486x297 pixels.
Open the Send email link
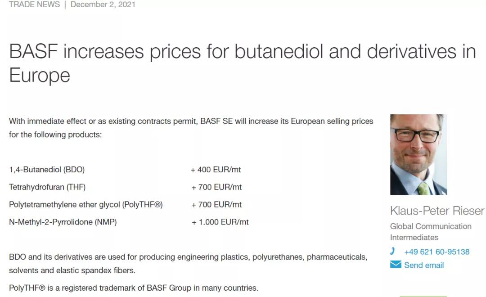coord(423,265)
